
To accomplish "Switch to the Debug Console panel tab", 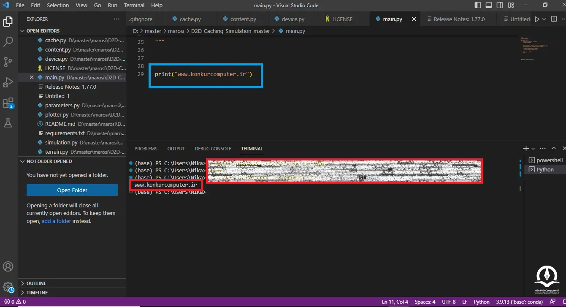I will click(x=213, y=149).
